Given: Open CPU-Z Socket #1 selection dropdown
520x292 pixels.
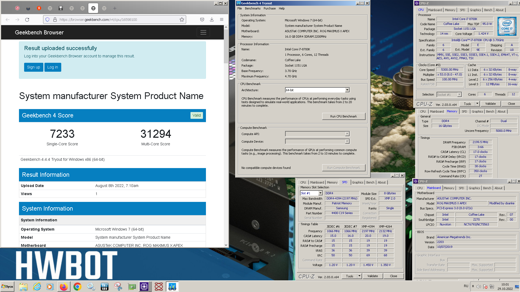Looking at the screenshot, I should coord(459,94).
